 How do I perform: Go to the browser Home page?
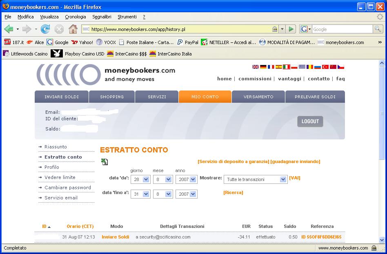pos(73,29)
